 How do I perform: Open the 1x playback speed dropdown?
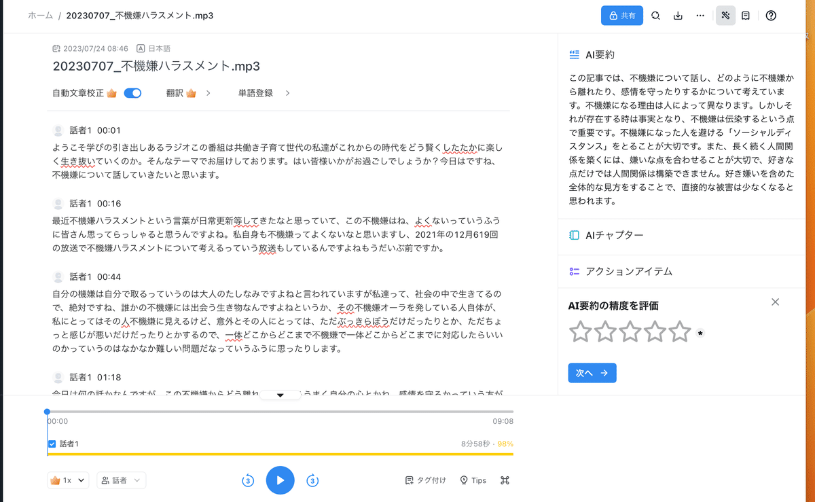pos(68,480)
